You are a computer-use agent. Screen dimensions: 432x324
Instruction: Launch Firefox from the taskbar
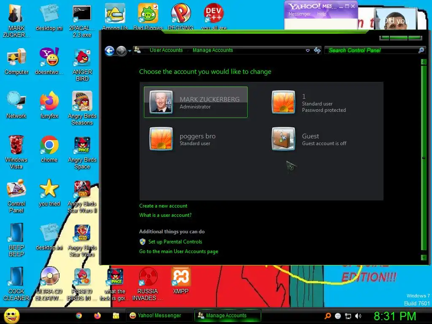[97, 316]
